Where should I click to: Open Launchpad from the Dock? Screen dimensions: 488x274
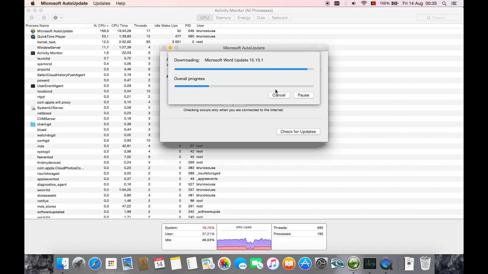coord(79,263)
